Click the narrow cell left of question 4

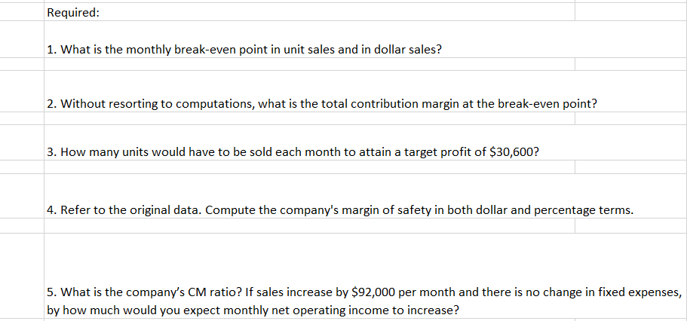pos(21,209)
